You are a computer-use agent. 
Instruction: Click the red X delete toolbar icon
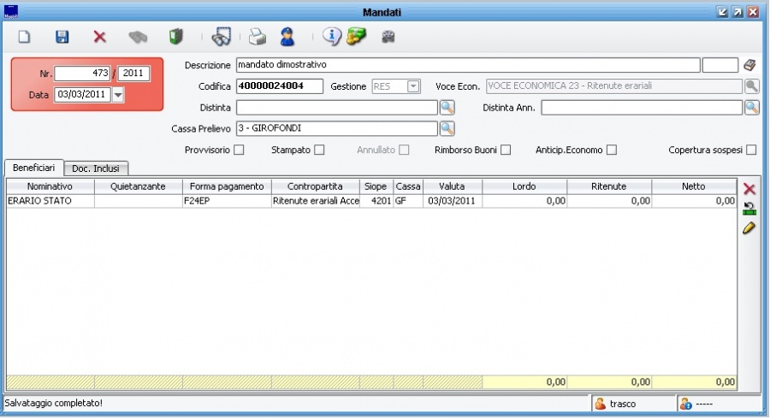click(99, 37)
